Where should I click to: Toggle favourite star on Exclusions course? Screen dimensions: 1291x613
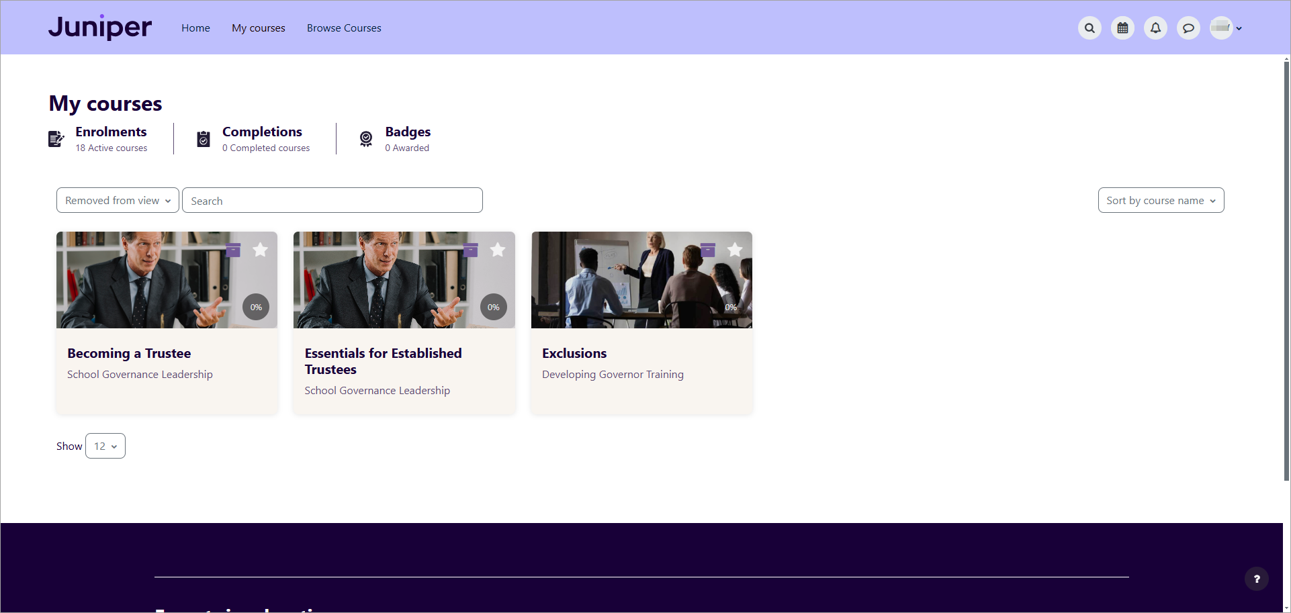(735, 250)
